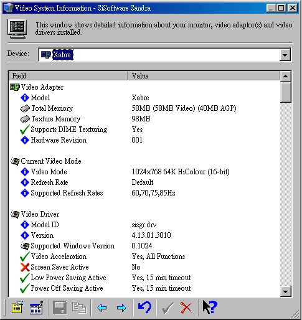Open the report wizard table-with-pencil icon

[36, 308]
